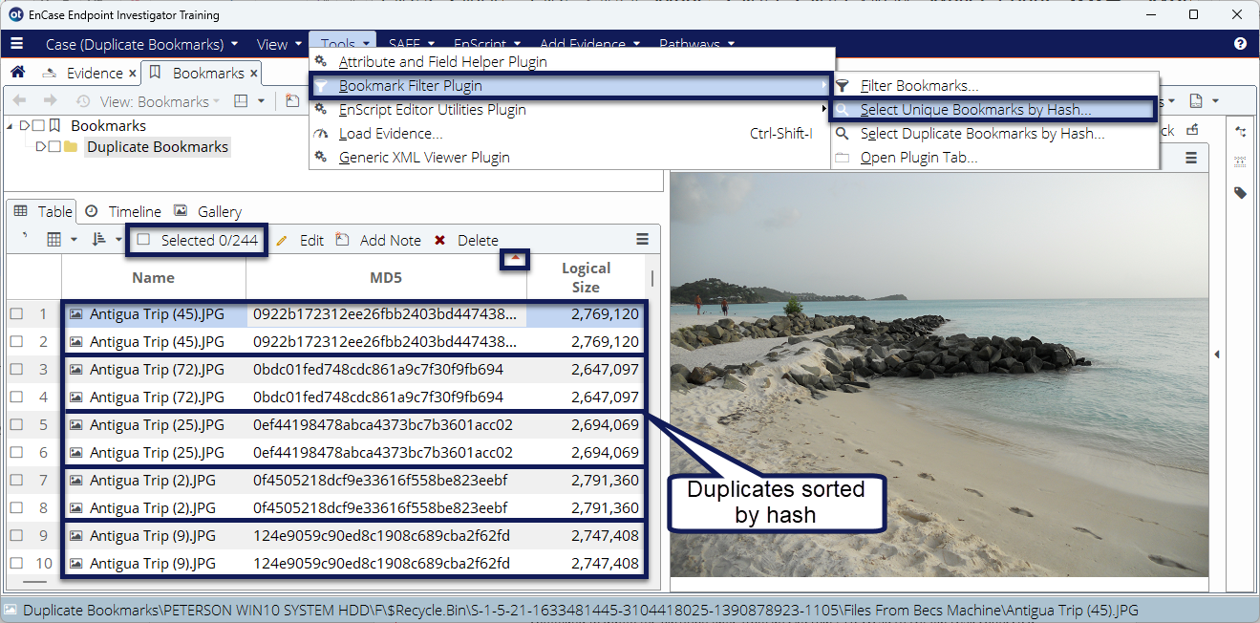The width and height of the screenshot is (1260, 623).
Task: Choose Load Evidence... from Tools menu
Action: tap(572, 134)
